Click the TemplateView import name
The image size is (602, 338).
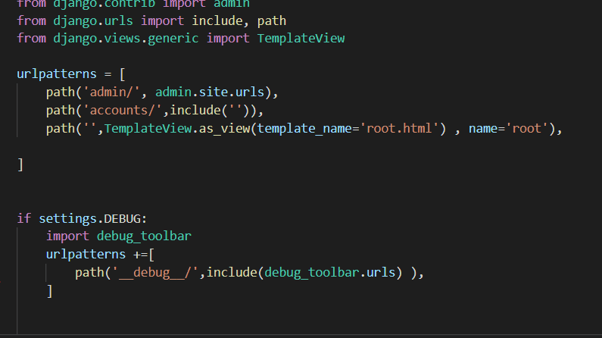coord(301,39)
